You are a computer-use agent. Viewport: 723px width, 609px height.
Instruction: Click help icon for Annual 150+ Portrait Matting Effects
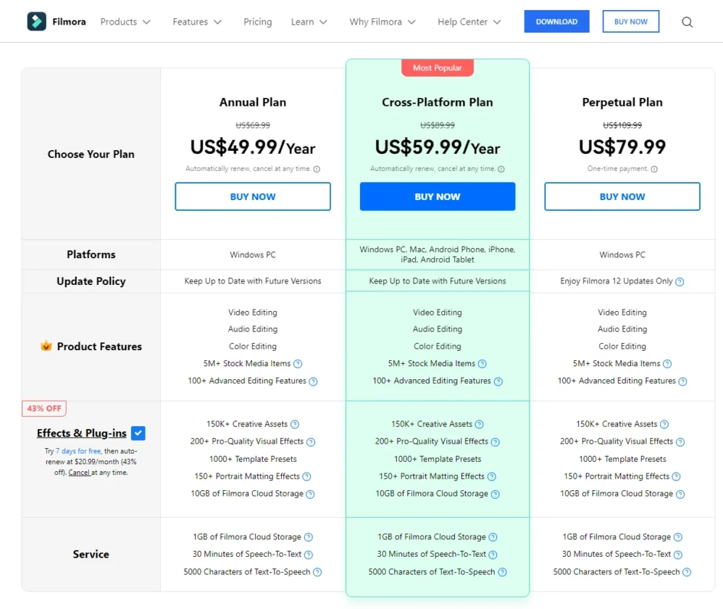point(306,476)
